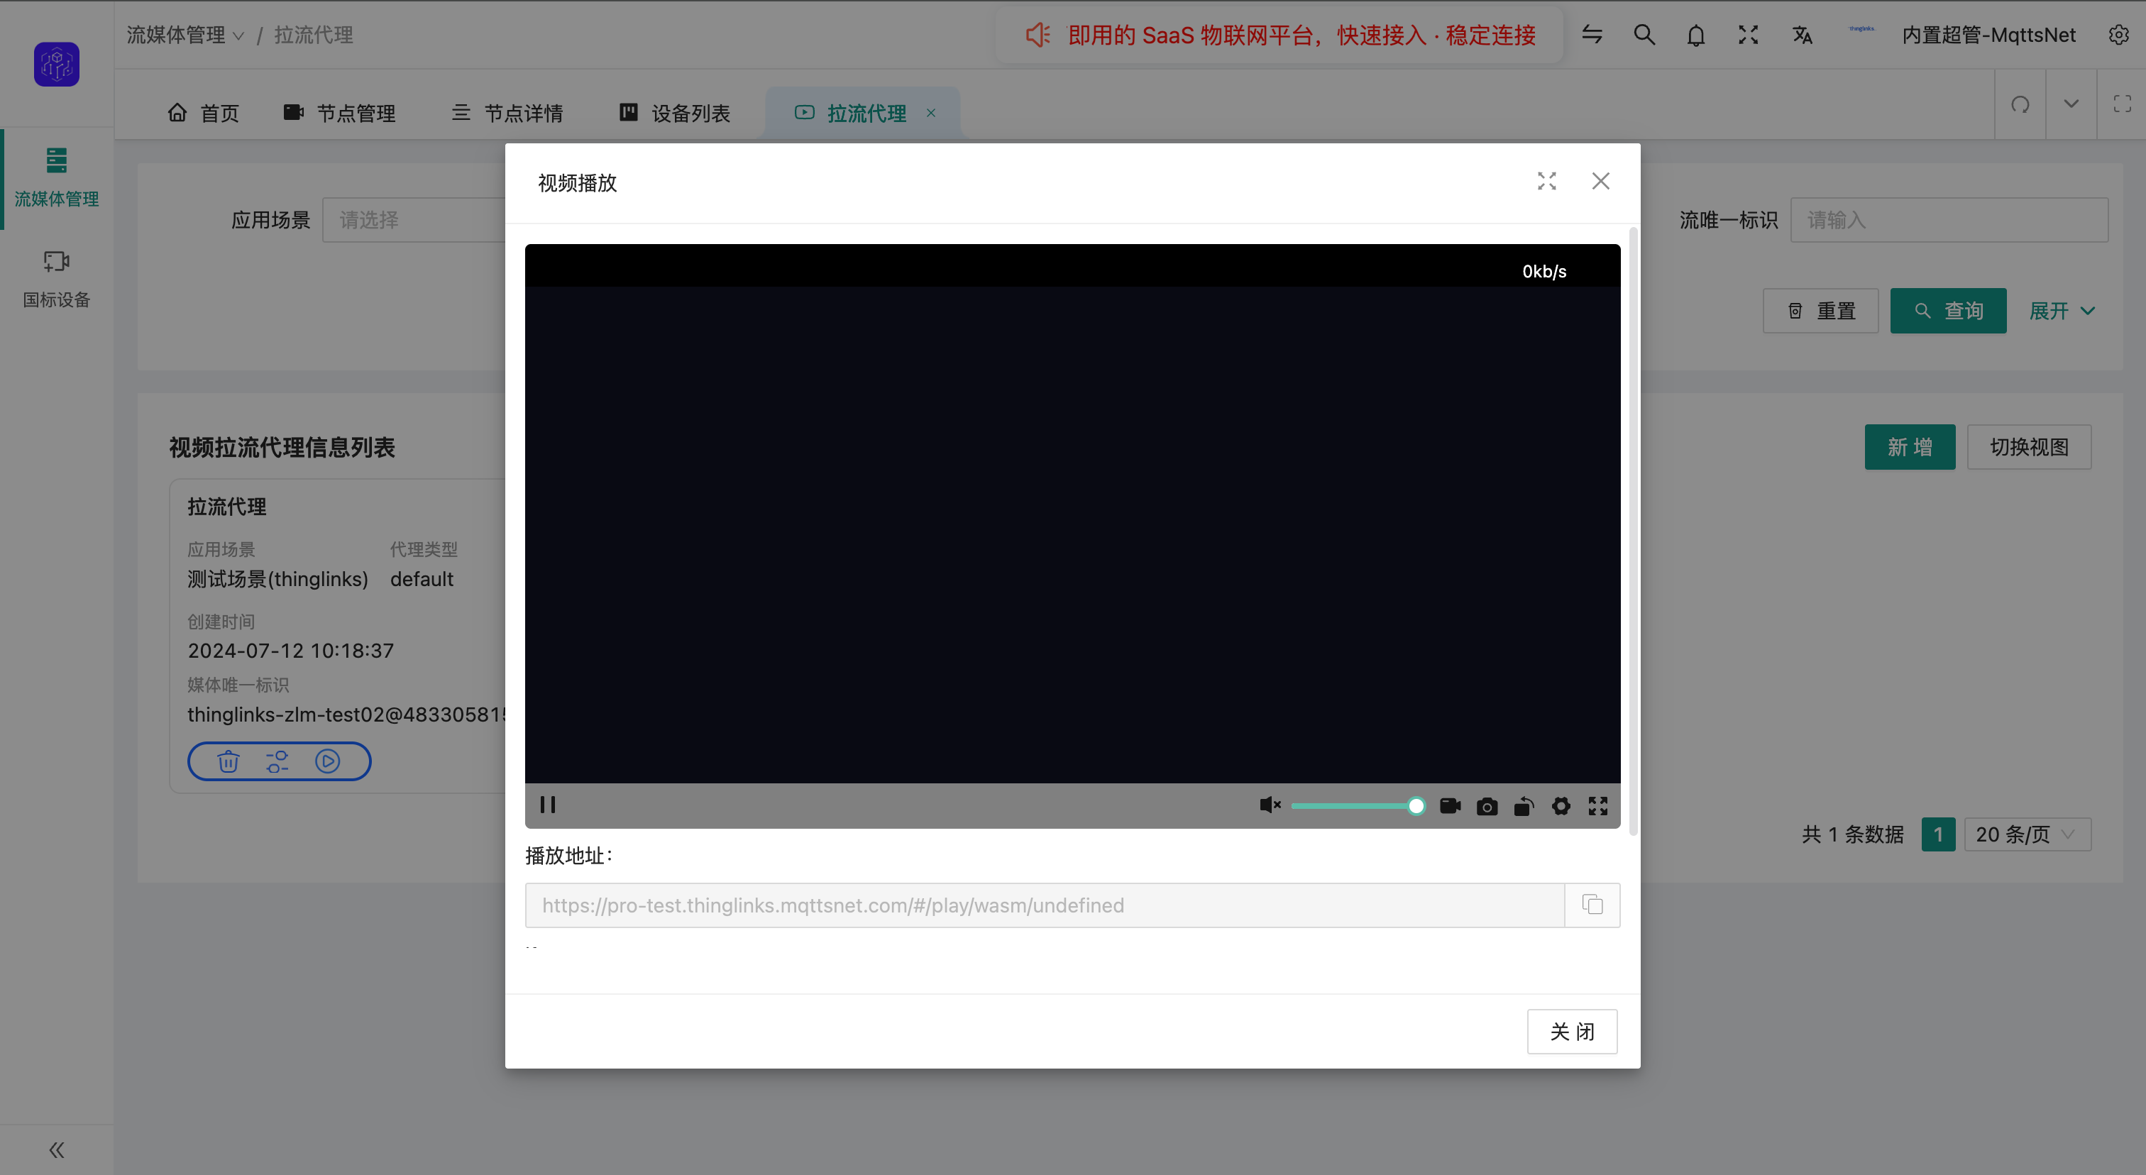Click the announcement speaker icon
This screenshot has height=1175, width=2146.
[1038, 35]
